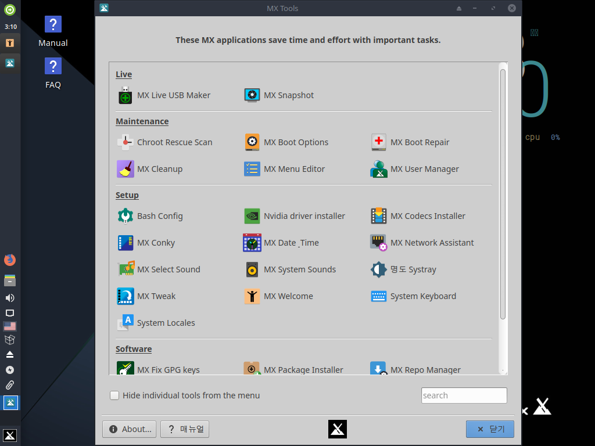Open MX Date Time icon
595x446 pixels.
(252, 243)
